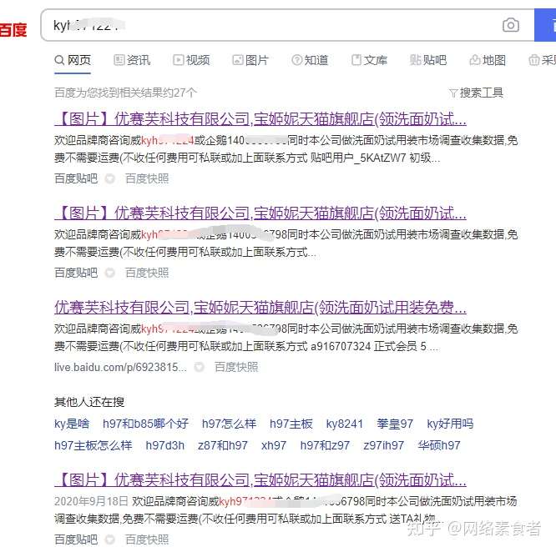Open result dated 2020年9月18日 title
The width and height of the screenshot is (556, 552).
tap(260, 480)
